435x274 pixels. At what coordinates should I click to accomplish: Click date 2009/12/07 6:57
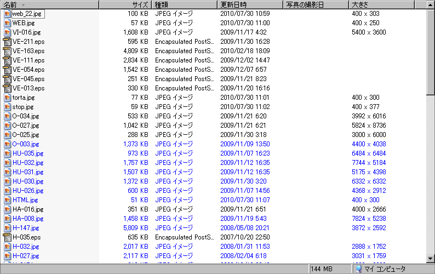[x=243, y=70]
